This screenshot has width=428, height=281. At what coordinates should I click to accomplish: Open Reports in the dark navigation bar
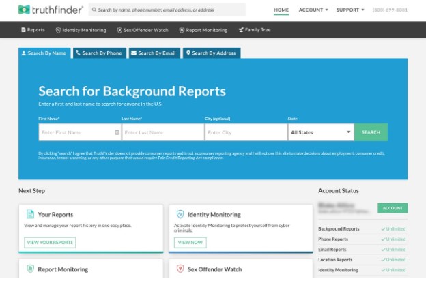[x=33, y=30]
